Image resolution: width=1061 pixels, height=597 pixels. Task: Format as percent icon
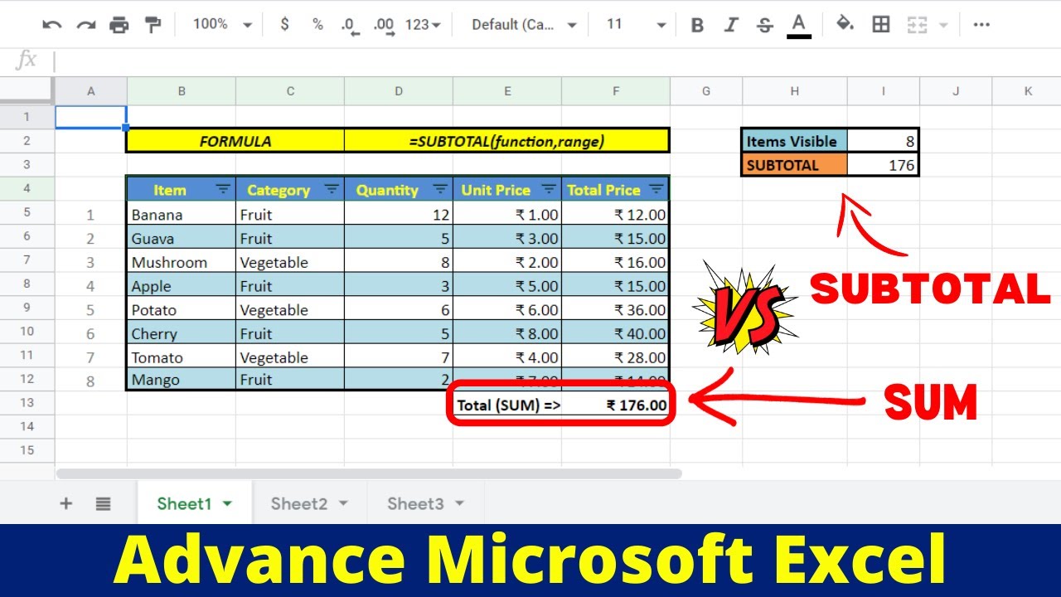pyautogui.click(x=317, y=25)
